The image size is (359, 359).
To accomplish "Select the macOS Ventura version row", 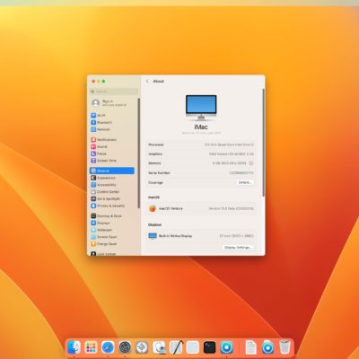I will (201, 208).
